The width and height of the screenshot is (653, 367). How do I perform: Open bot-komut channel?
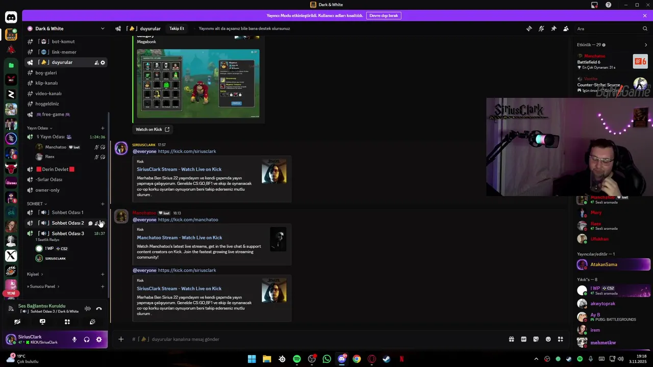66,42
